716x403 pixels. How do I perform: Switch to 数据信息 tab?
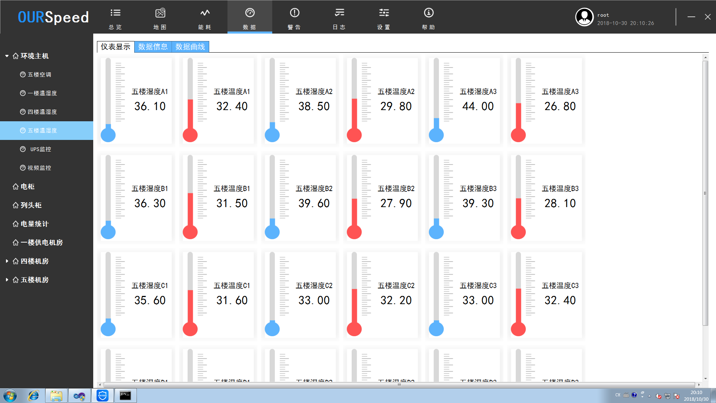[x=153, y=47]
